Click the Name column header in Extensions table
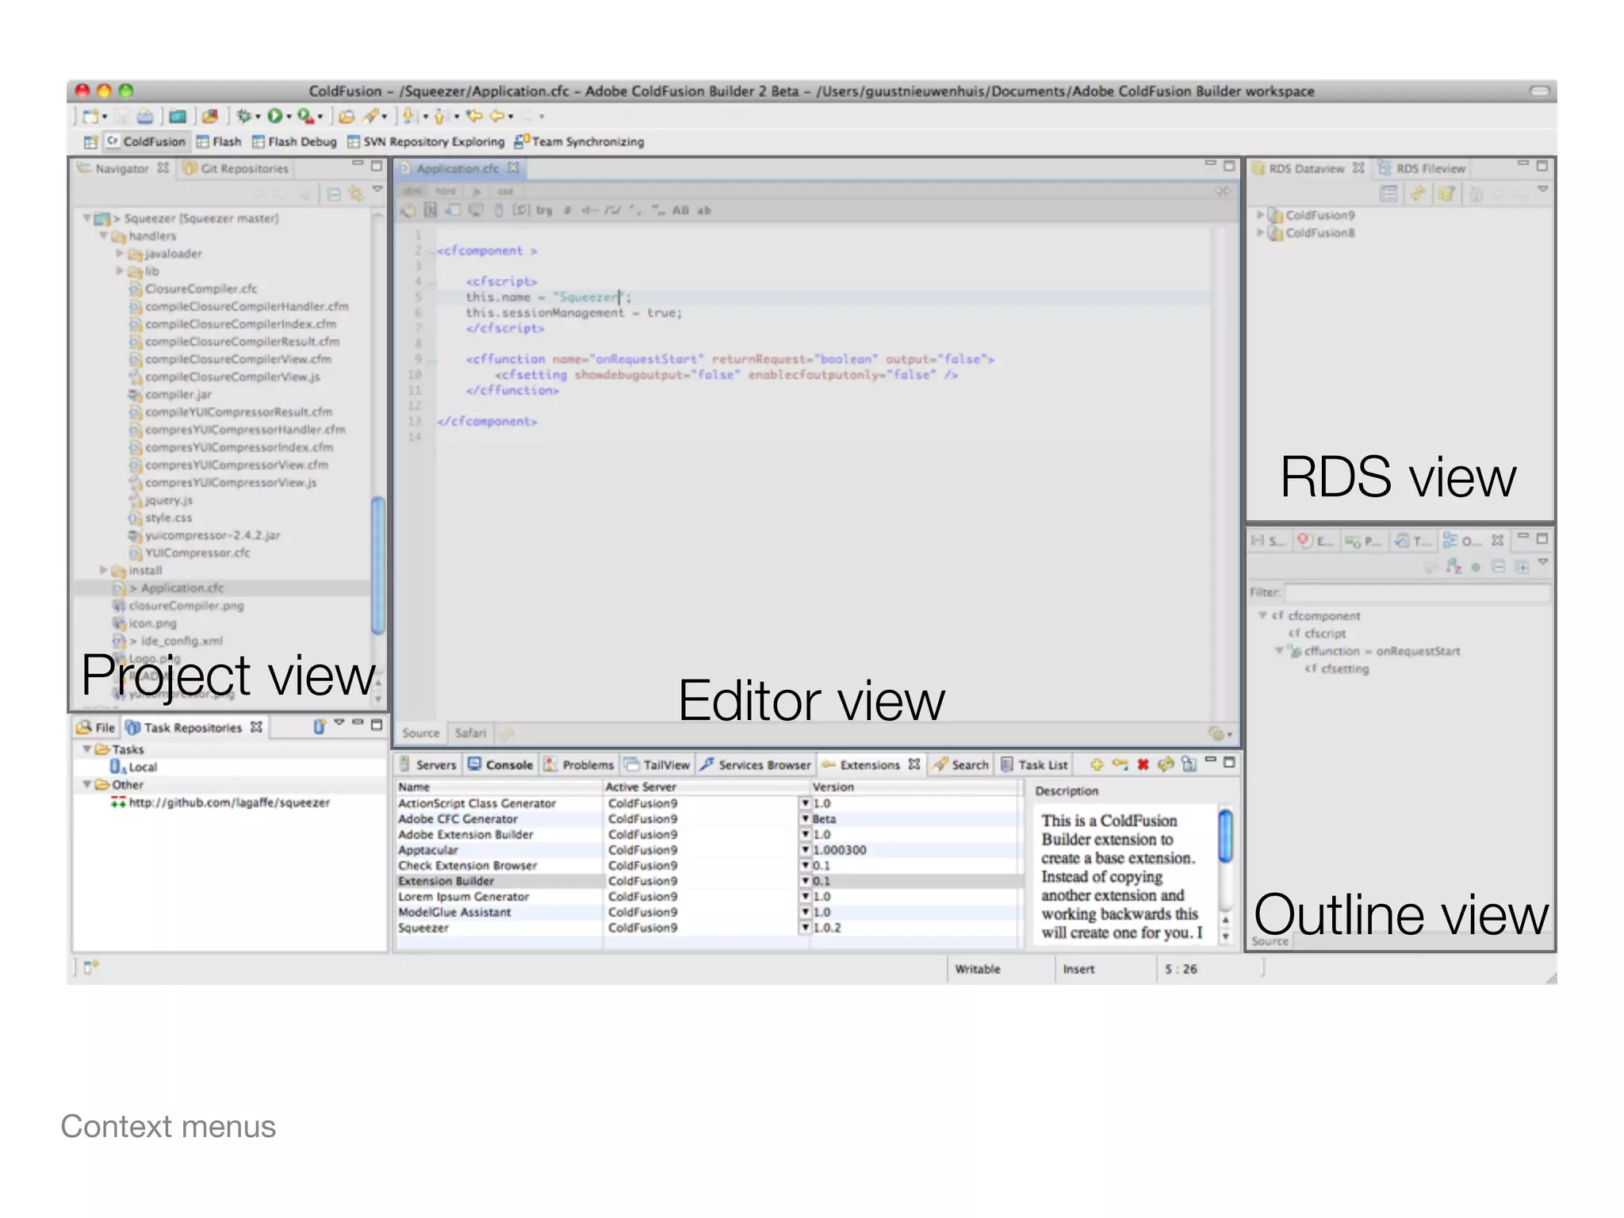The height and width of the screenshot is (1218, 1624). click(500, 787)
